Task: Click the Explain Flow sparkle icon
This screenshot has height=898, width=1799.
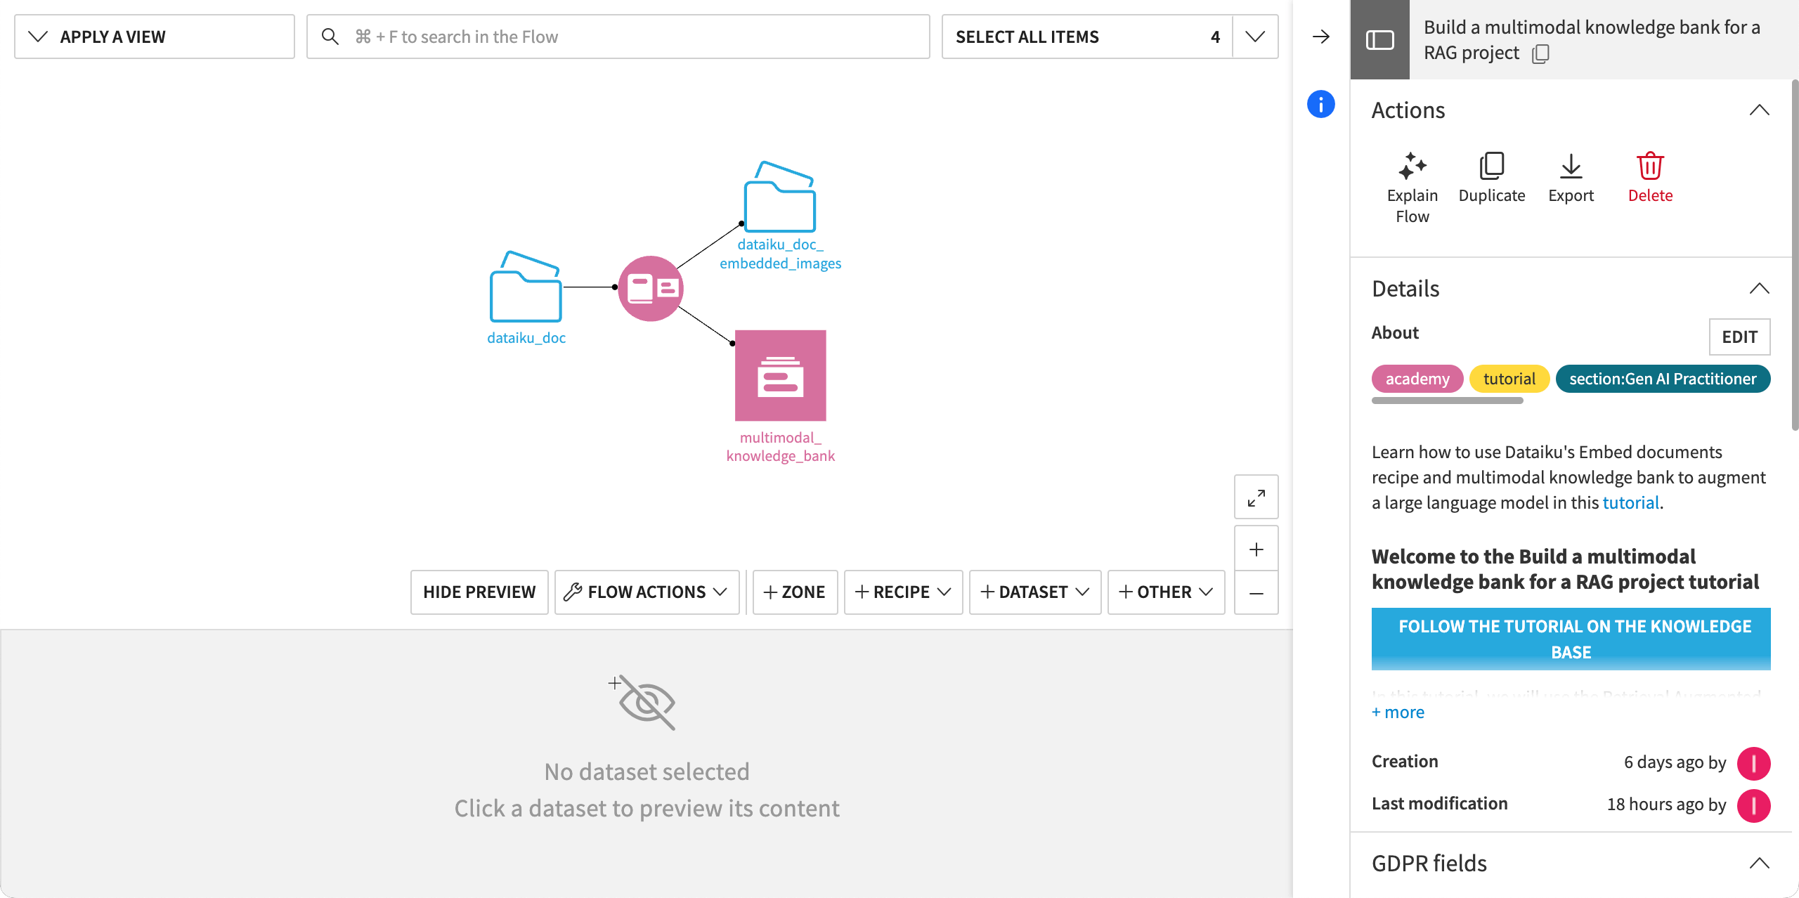Action: coord(1412,167)
